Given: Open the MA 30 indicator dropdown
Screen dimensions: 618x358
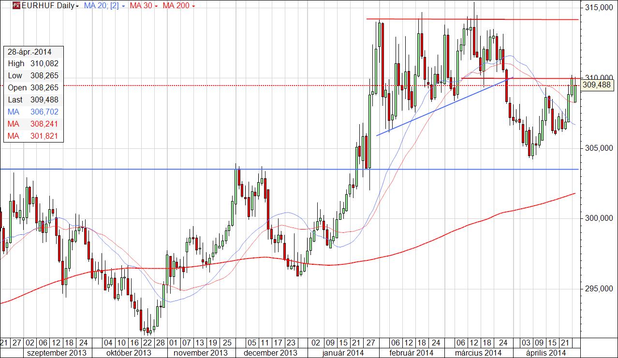Looking at the screenshot, I should (x=156, y=6).
